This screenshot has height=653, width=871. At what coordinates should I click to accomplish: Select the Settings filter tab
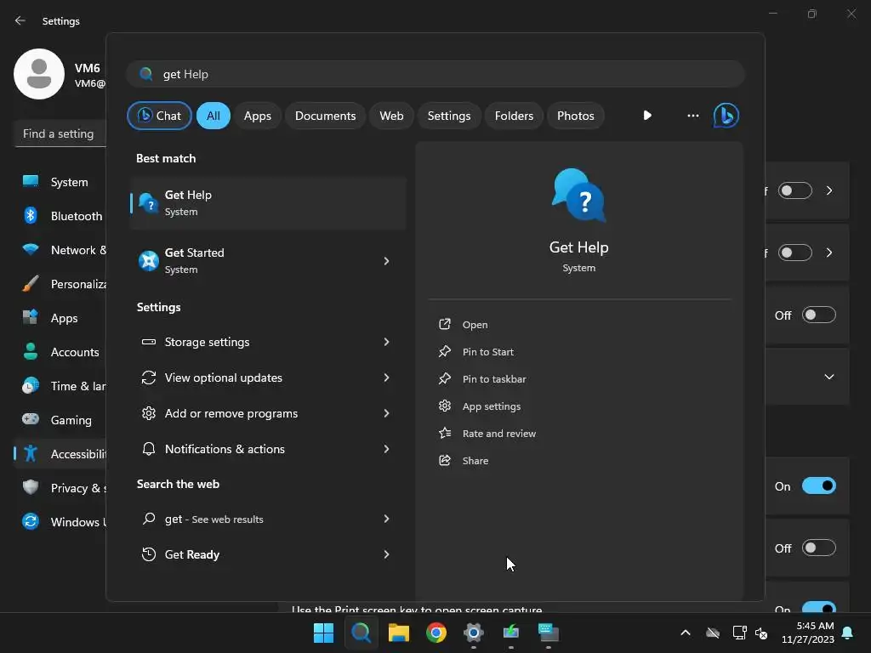click(x=449, y=116)
